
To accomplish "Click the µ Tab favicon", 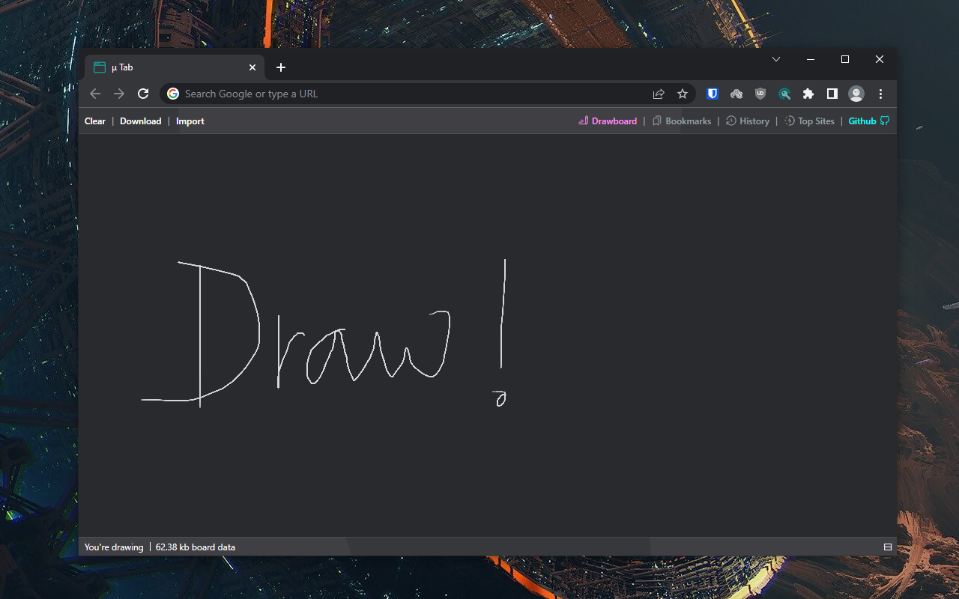I will pyautogui.click(x=99, y=67).
